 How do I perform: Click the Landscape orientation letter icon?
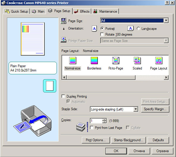point(131,28)
